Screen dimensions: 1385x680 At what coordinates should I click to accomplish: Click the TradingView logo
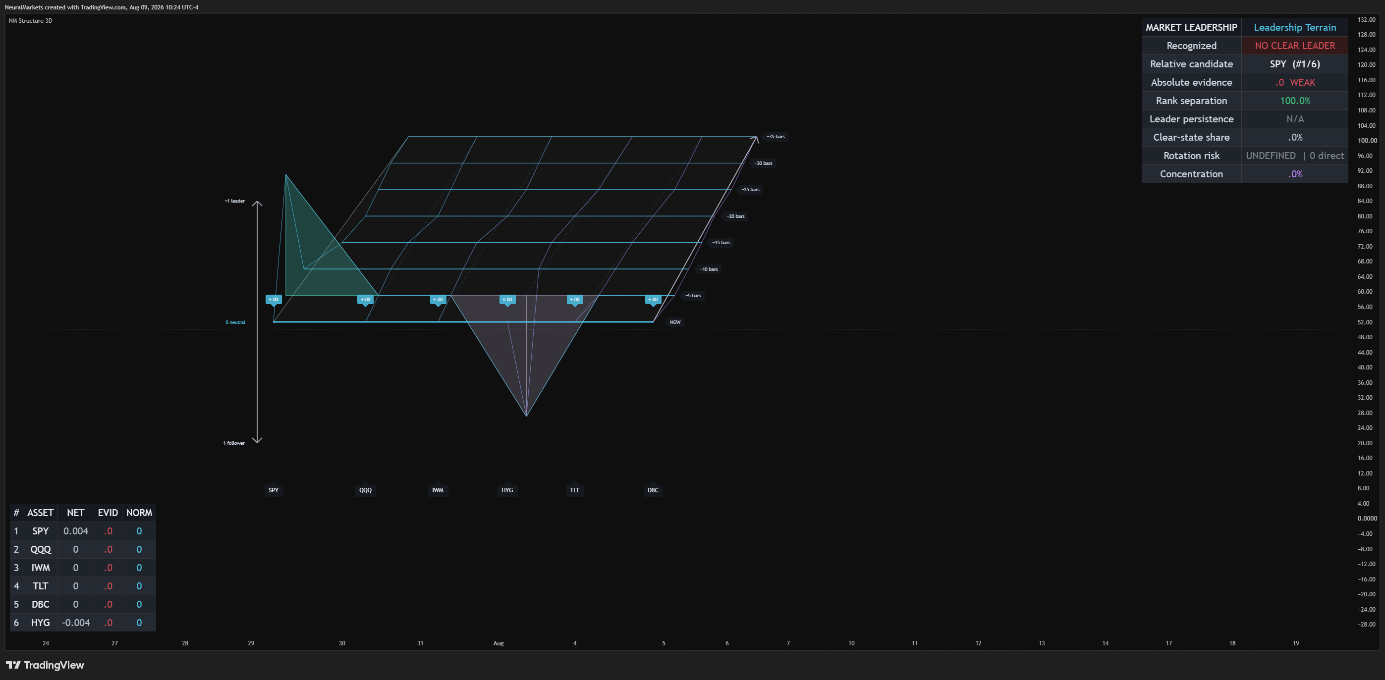point(45,665)
